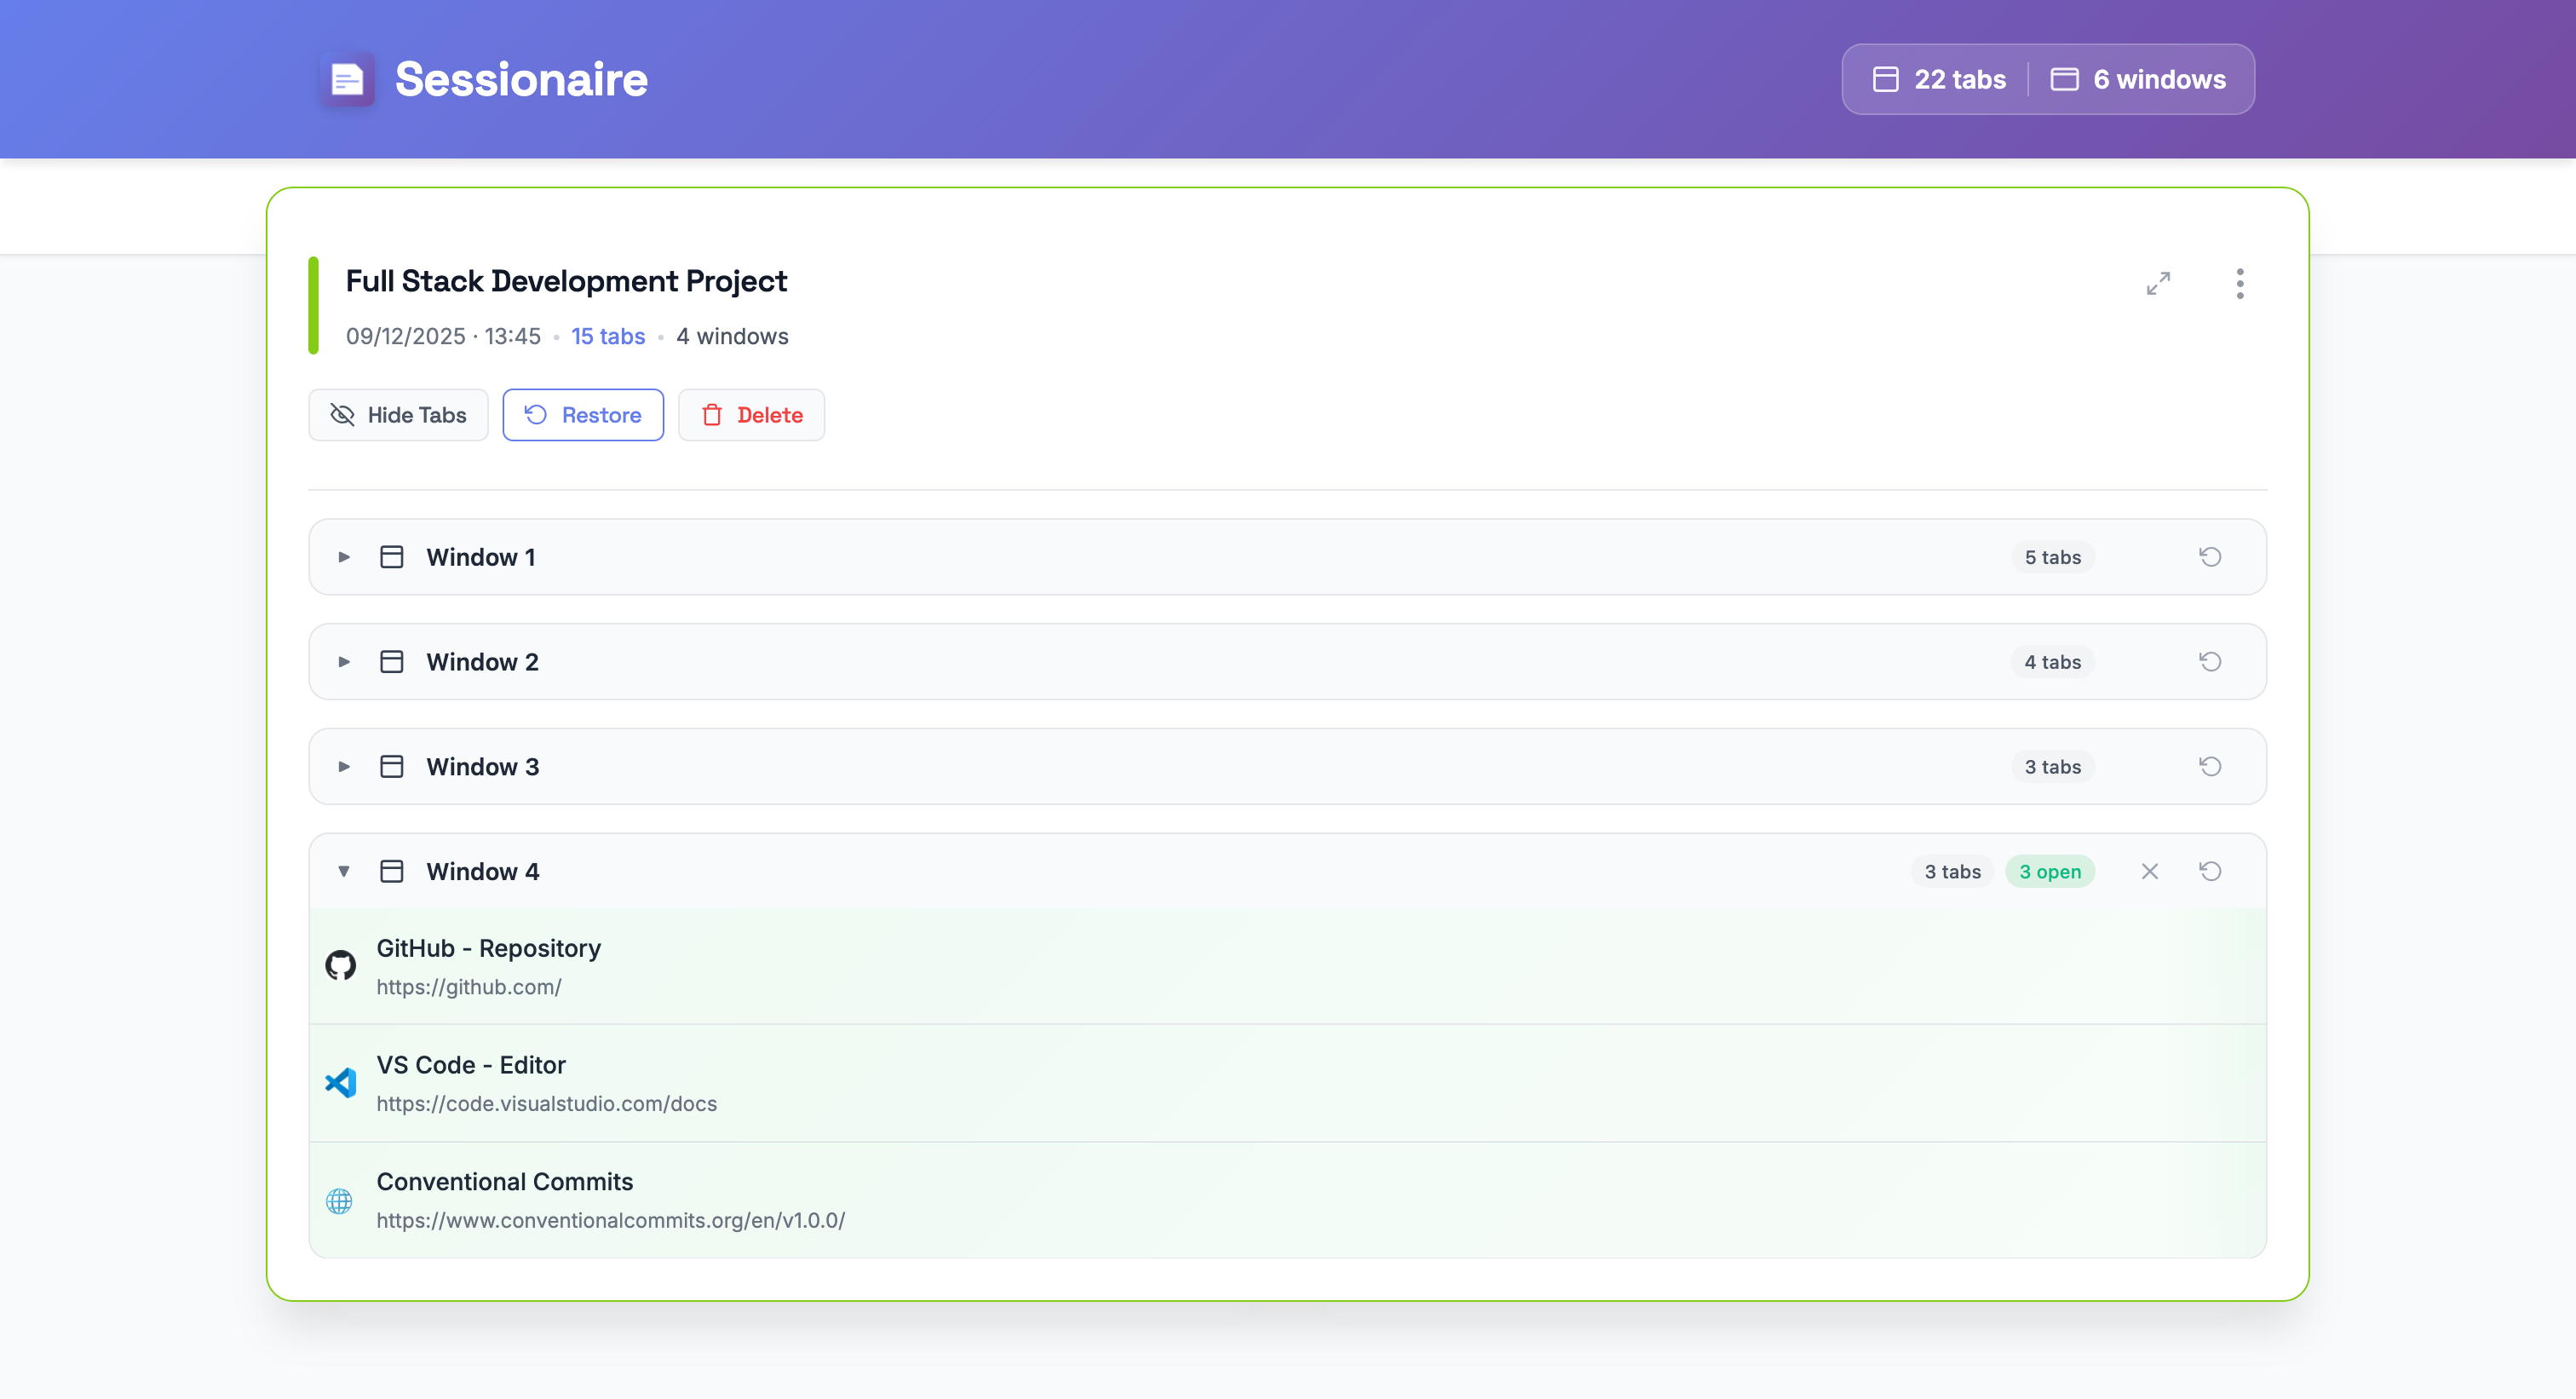Open the GitHub - Repository tab entry
The image size is (2576, 1399).
pyautogui.click(x=488, y=949)
